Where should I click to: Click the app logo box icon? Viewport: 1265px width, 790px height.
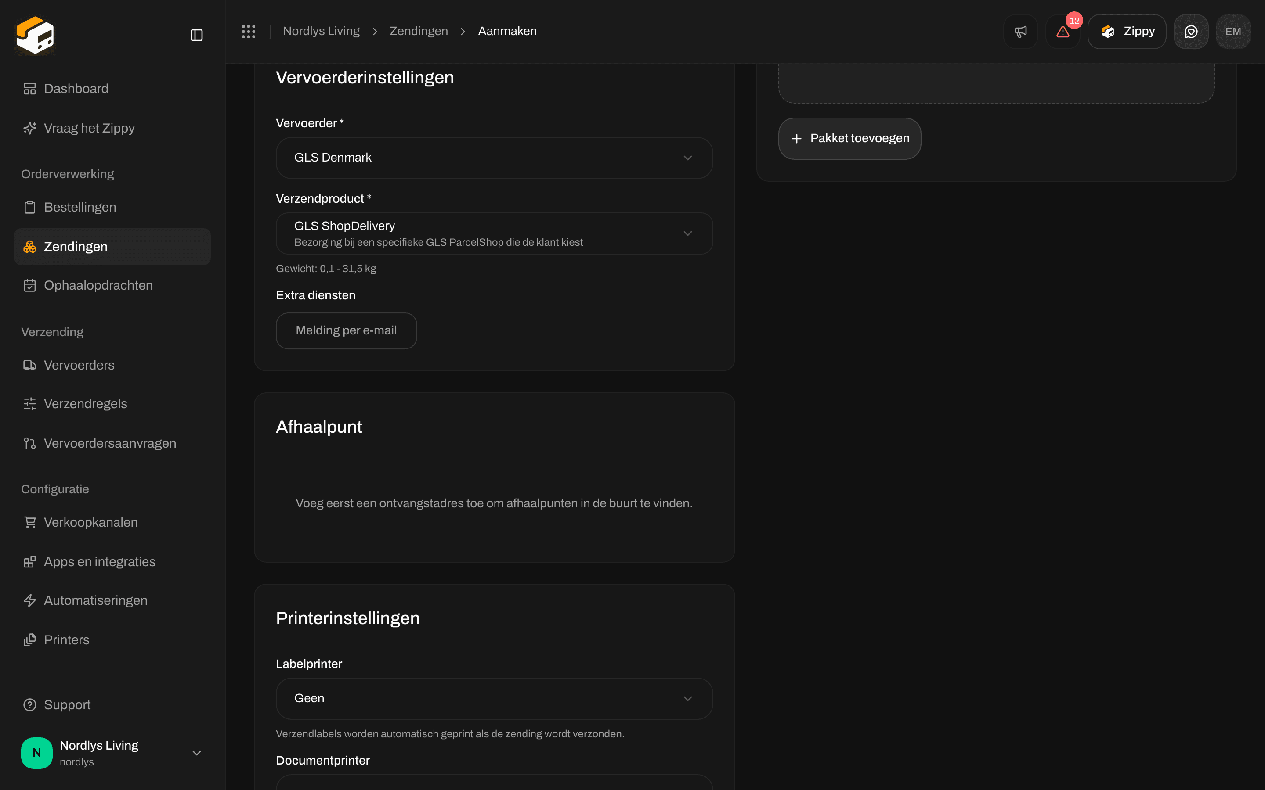(x=35, y=35)
